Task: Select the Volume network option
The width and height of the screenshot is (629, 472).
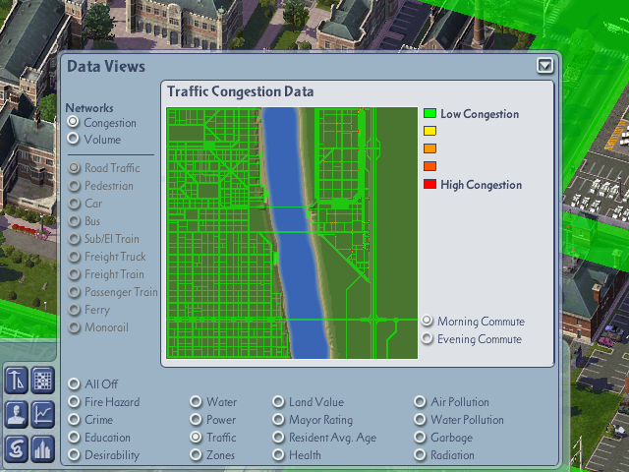Action: click(73, 139)
